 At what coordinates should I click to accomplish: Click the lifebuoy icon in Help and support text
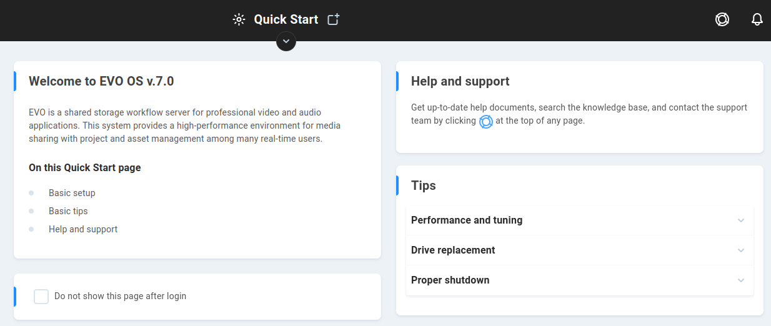486,121
